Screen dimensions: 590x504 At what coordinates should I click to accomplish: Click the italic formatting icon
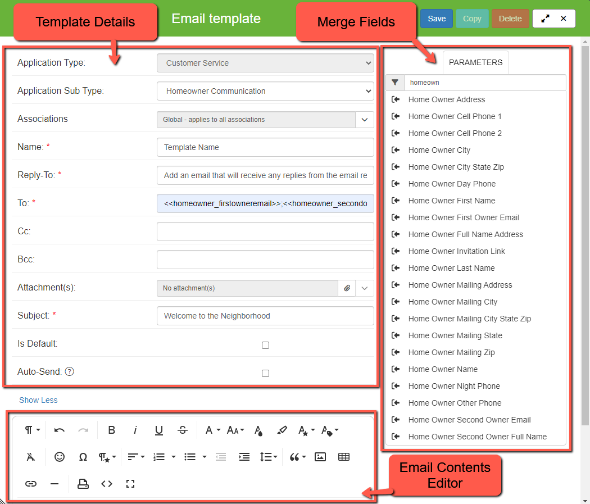(135, 430)
